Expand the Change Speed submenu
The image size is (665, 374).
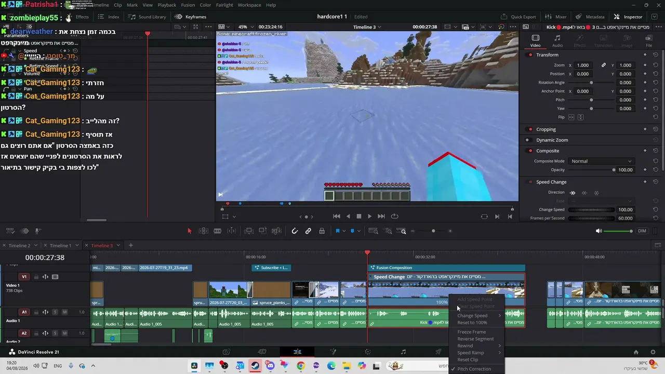tap(478, 315)
